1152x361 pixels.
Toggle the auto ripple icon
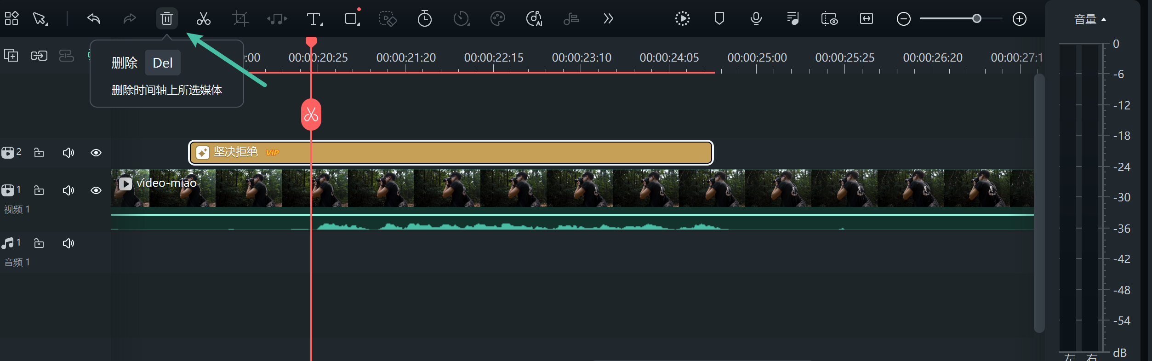(67, 56)
